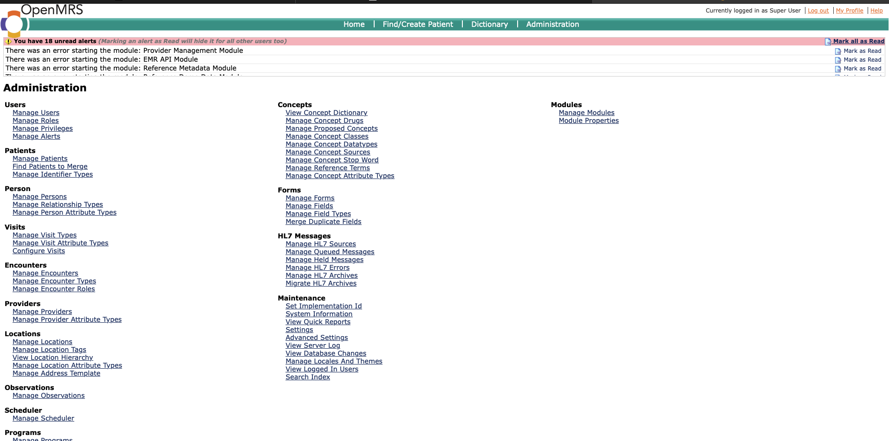Go to the Dictionary menu

(x=489, y=24)
